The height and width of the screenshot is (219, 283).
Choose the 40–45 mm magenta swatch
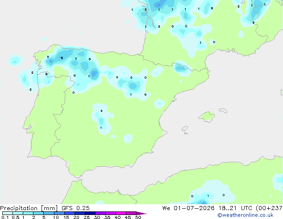click(121, 213)
